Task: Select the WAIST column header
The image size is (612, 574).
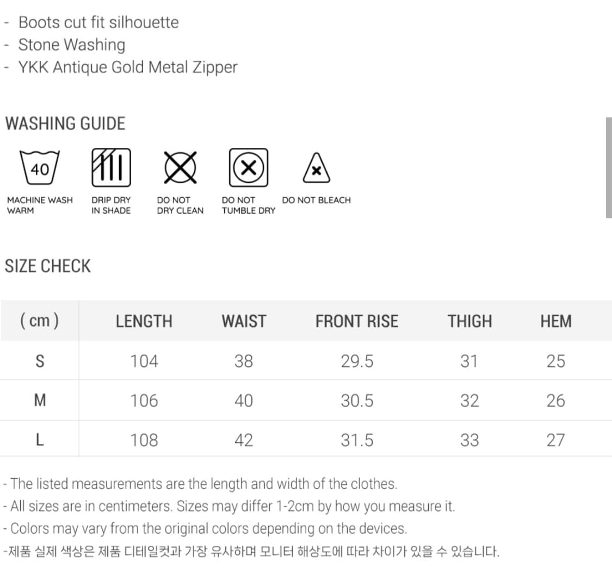Action: pos(244,321)
